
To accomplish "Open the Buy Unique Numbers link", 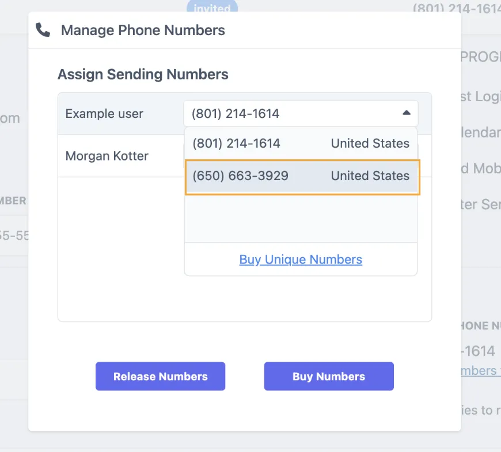I will tap(300, 259).
